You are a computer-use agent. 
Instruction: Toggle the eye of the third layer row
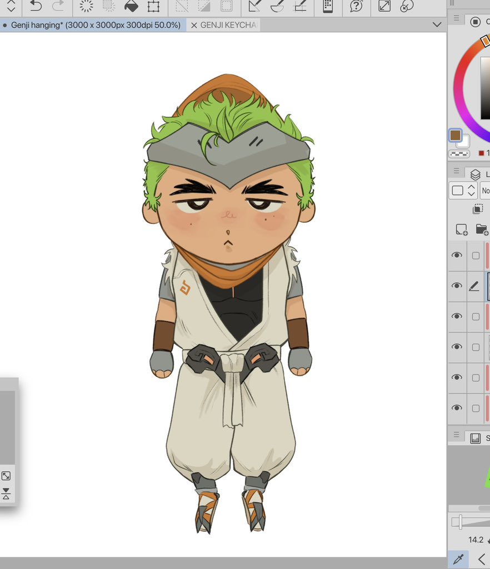[x=457, y=316]
